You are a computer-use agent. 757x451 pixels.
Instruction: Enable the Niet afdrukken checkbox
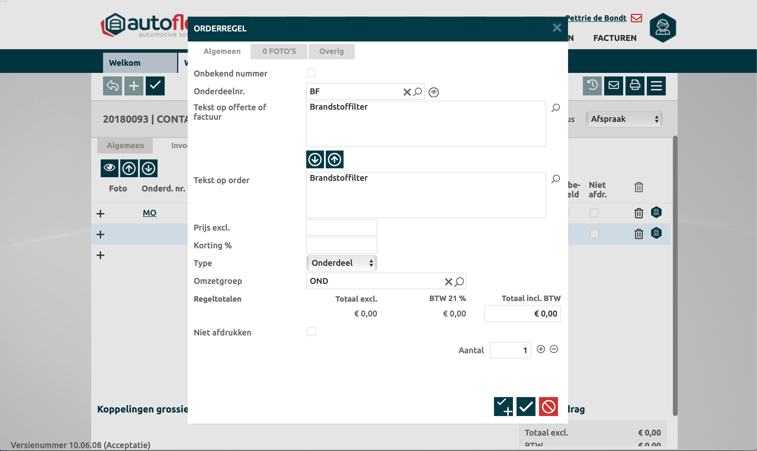pos(311,332)
